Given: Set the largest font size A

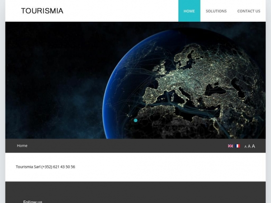Looking at the screenshot, I should (x=253, y=146).
